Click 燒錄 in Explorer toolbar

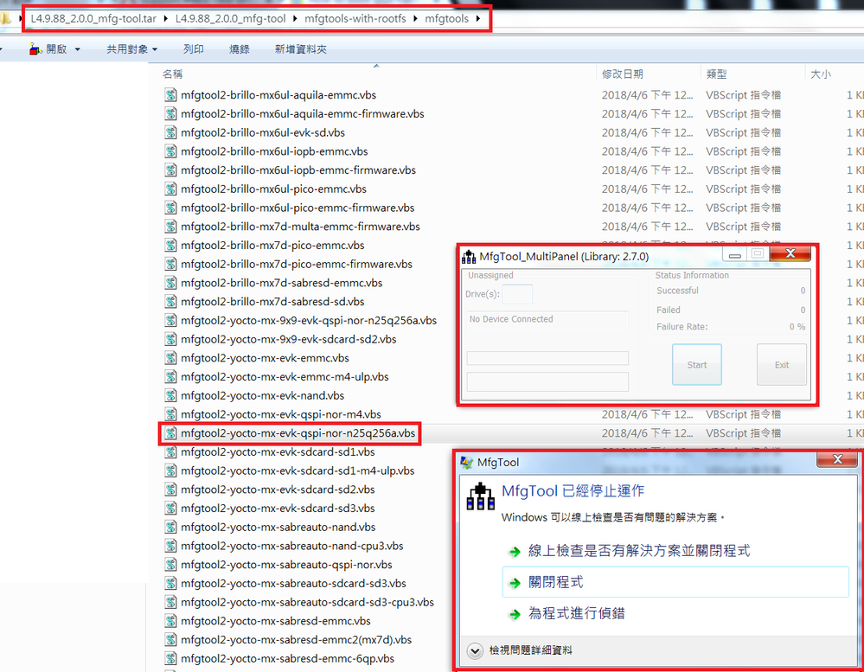coord(240,49)
